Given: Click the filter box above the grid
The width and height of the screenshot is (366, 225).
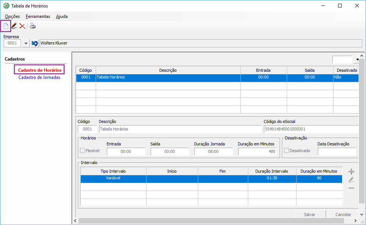Looking at the screenshot, I should pyautogui.click(x=342, y=59).
